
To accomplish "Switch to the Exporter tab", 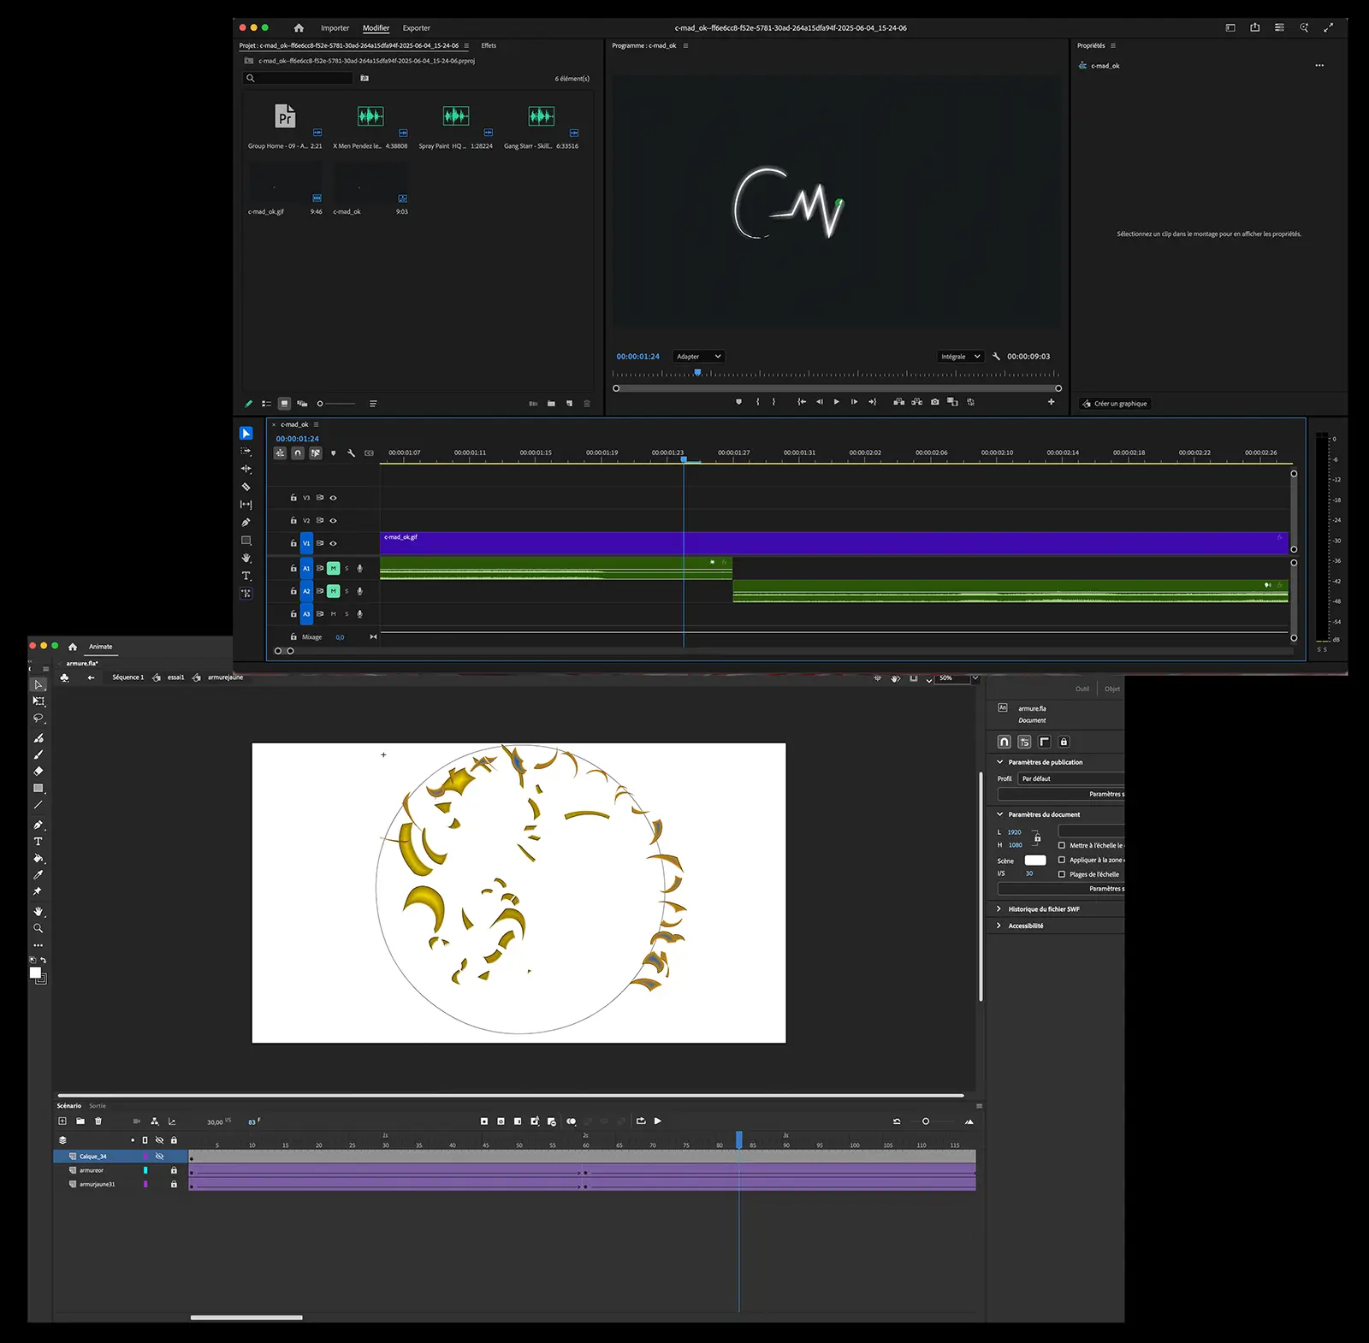I will [x=416, y=28].
